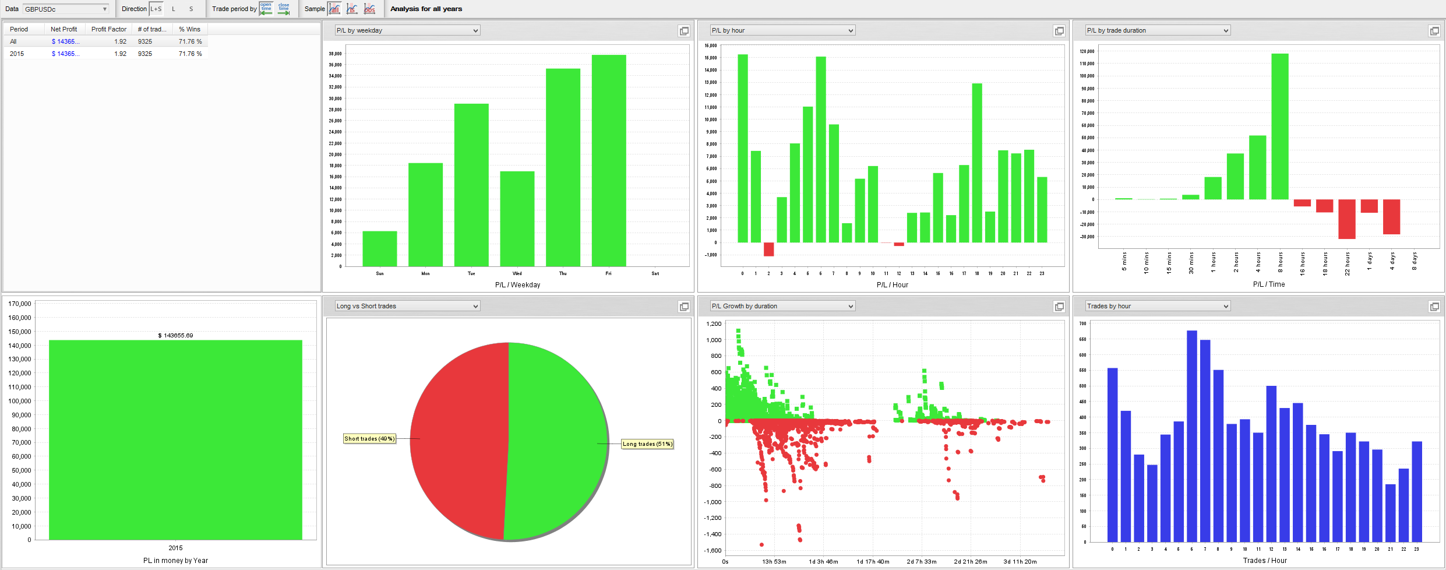
Task: Maximize the Long vs Short trades panel
Action: coord(684,307)
